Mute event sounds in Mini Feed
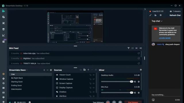 point(141,48)
